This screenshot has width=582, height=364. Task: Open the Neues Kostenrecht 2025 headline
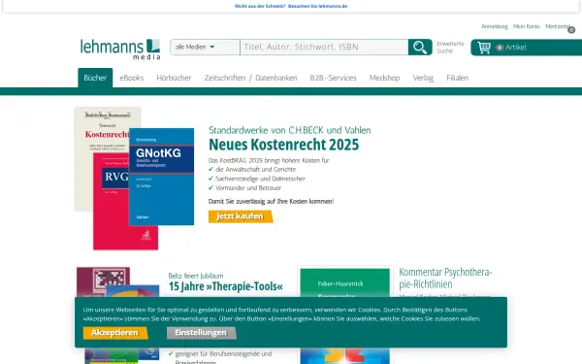coord(284,145)
